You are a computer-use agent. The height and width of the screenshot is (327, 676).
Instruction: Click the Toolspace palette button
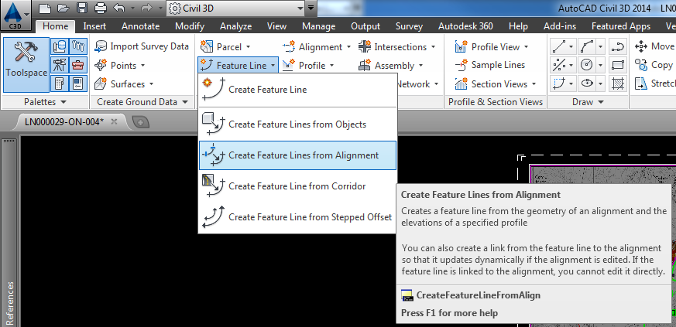(26, 60)
